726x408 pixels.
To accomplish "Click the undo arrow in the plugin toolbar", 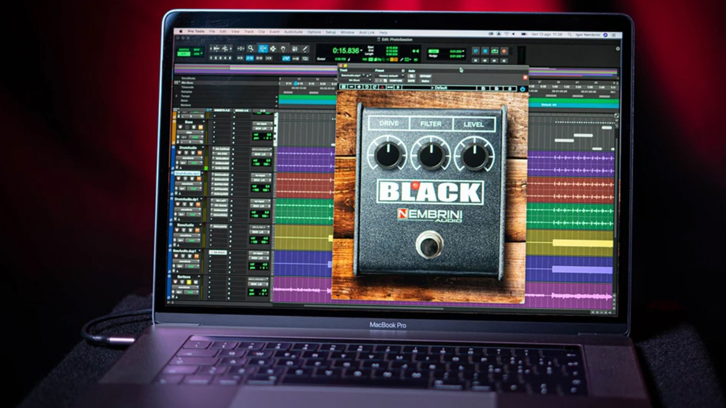I will [x=367, y=88].
